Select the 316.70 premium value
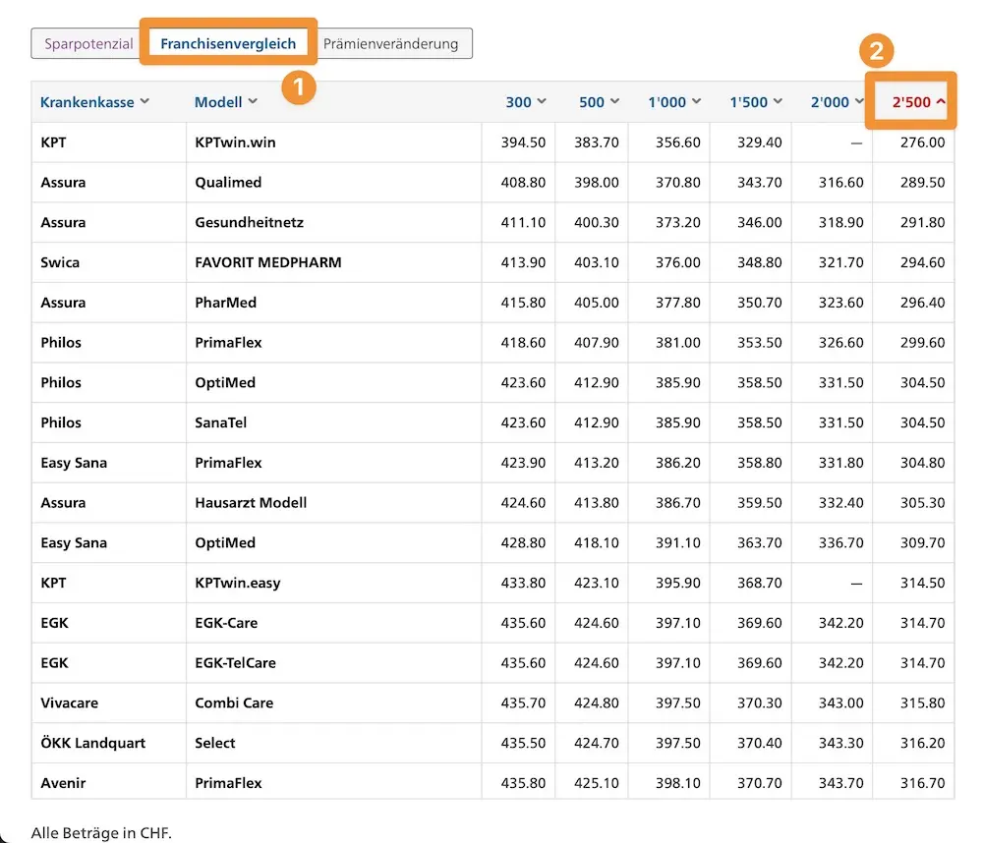The image size is (983, 843). pos(922,783)
